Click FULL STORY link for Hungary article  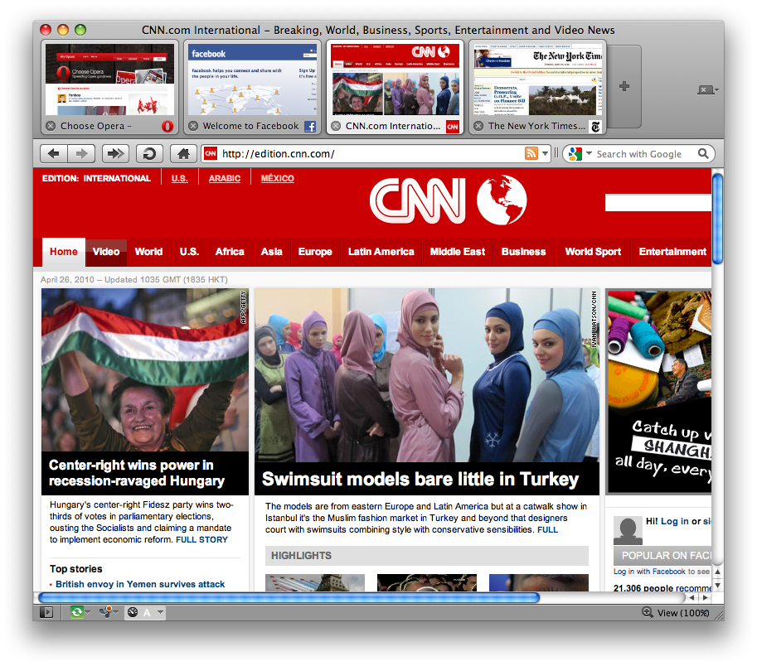[x=201, y=539]
